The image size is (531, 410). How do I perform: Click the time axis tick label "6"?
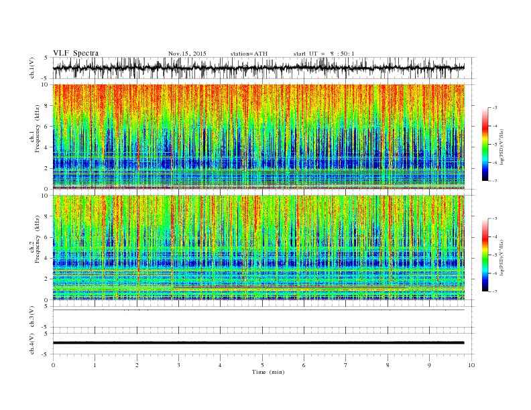pos(304,365)
